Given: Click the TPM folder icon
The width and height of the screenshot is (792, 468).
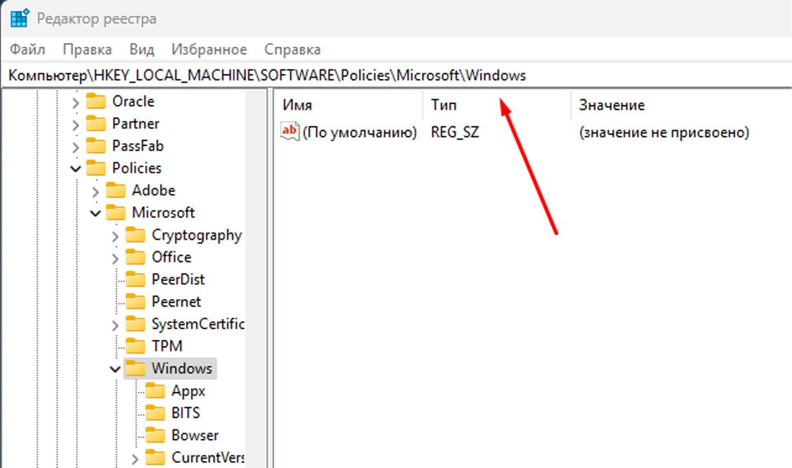Looking at the screenshot, I should tap(136, 346).
